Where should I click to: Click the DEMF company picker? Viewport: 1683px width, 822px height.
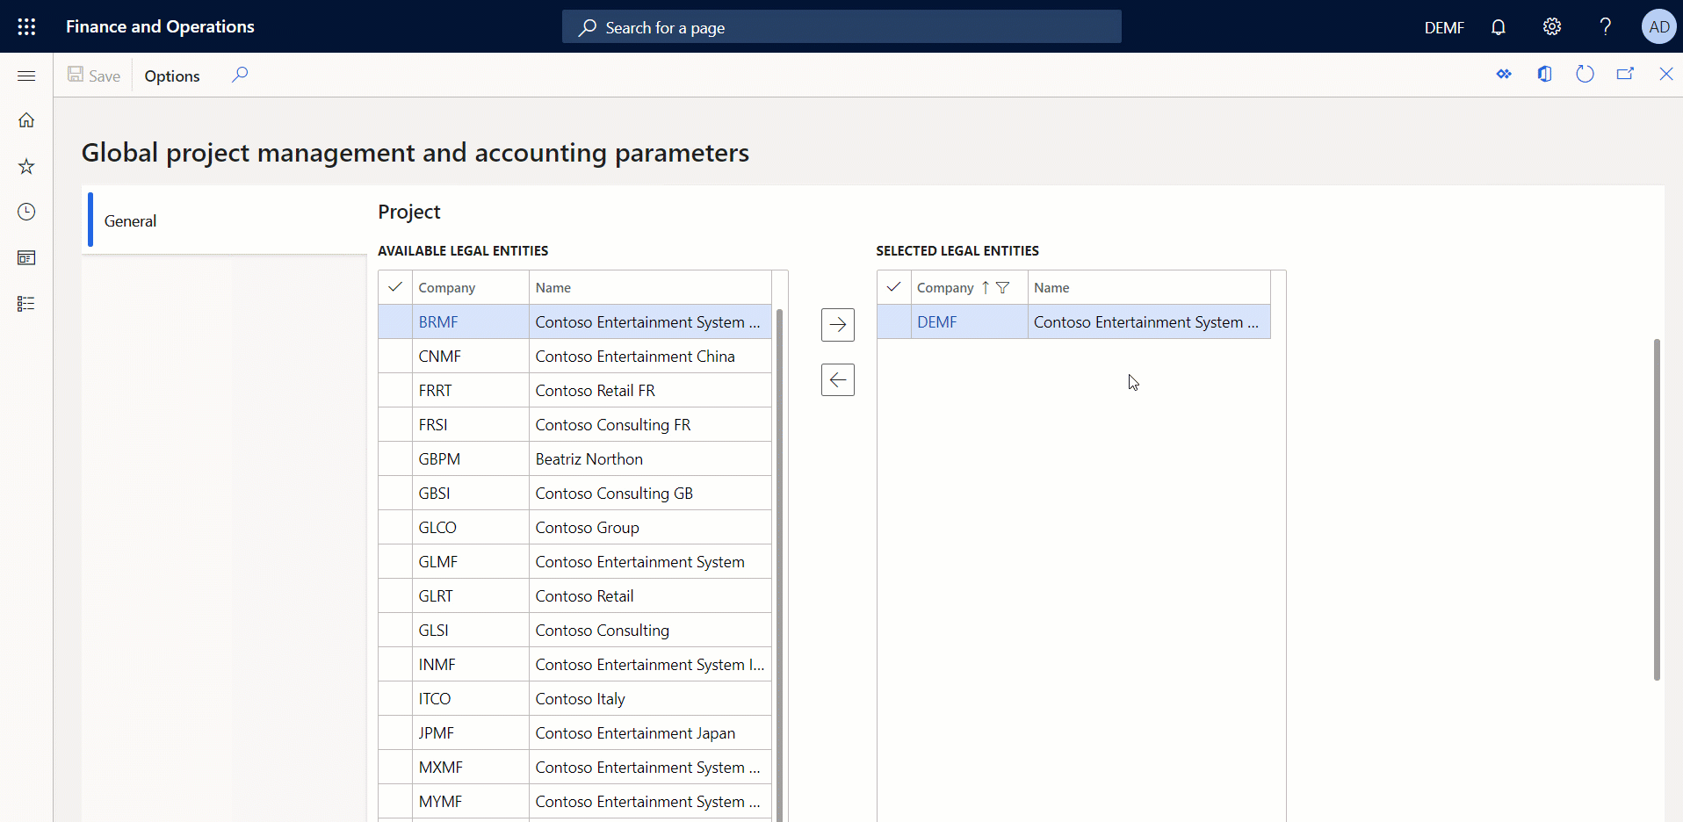point(1444,27)
